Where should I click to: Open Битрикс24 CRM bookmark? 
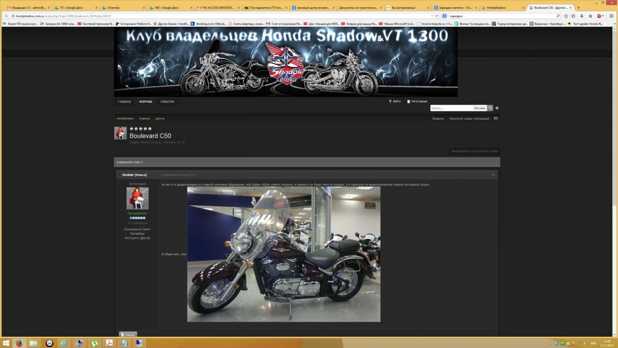click(57, 24)
